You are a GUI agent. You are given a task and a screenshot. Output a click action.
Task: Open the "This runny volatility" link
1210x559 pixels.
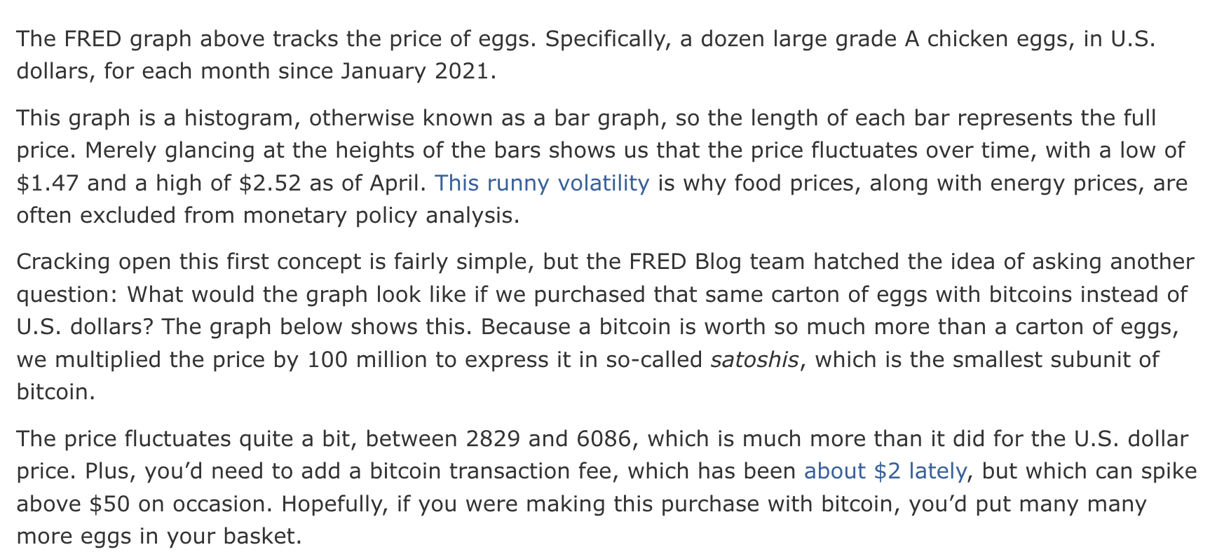542,183
